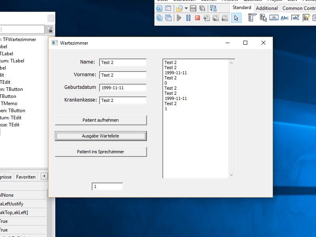Click left scroll arrow beside Favoriten tab
The width and height of the screenshot is (316, 237).
[x=44, y=177]
